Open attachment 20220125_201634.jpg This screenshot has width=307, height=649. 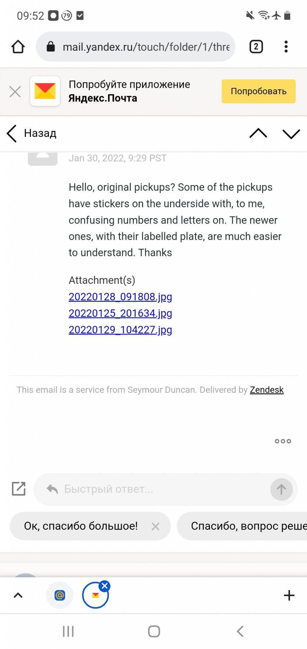click(x=120, y=313)
